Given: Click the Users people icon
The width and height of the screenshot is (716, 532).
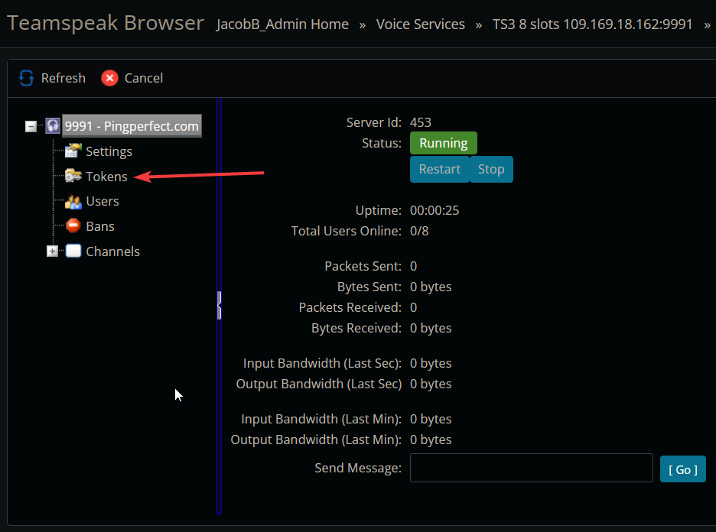Looking at the screenshot, I should [73, 202].
